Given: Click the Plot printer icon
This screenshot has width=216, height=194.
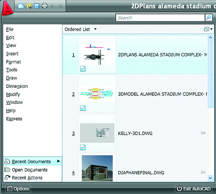Looking at the screenshot, I should pyautogui.click(x=45, y=6).
